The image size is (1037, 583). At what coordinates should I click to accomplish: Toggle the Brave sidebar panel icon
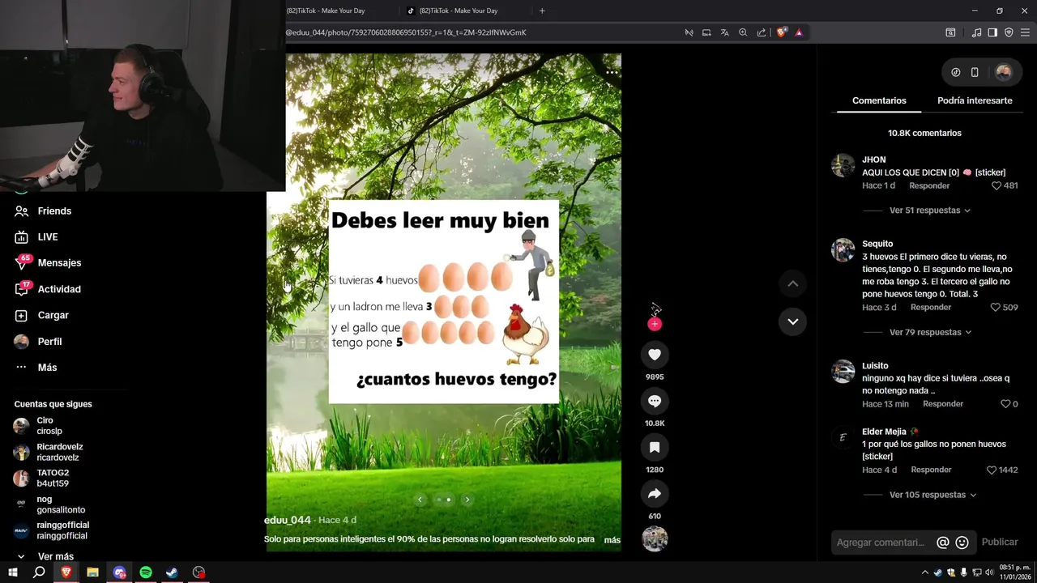click(x=992, y=32)
